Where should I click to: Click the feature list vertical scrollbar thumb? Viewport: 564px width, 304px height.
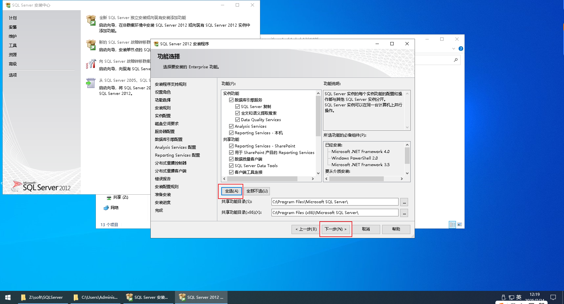pos(318,116)
